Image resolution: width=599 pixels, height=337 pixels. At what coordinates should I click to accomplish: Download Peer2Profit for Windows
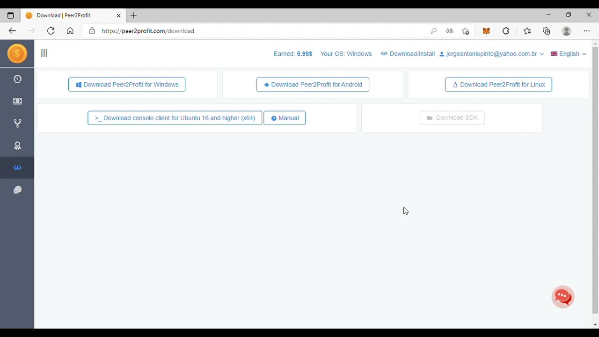127,85
